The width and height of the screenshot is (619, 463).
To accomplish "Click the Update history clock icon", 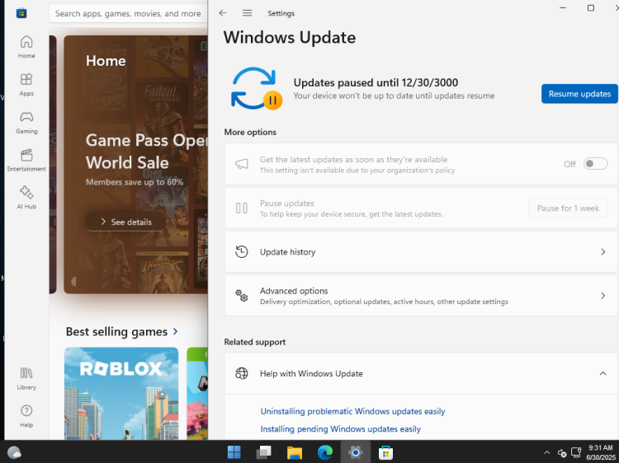I will (242, 252).
